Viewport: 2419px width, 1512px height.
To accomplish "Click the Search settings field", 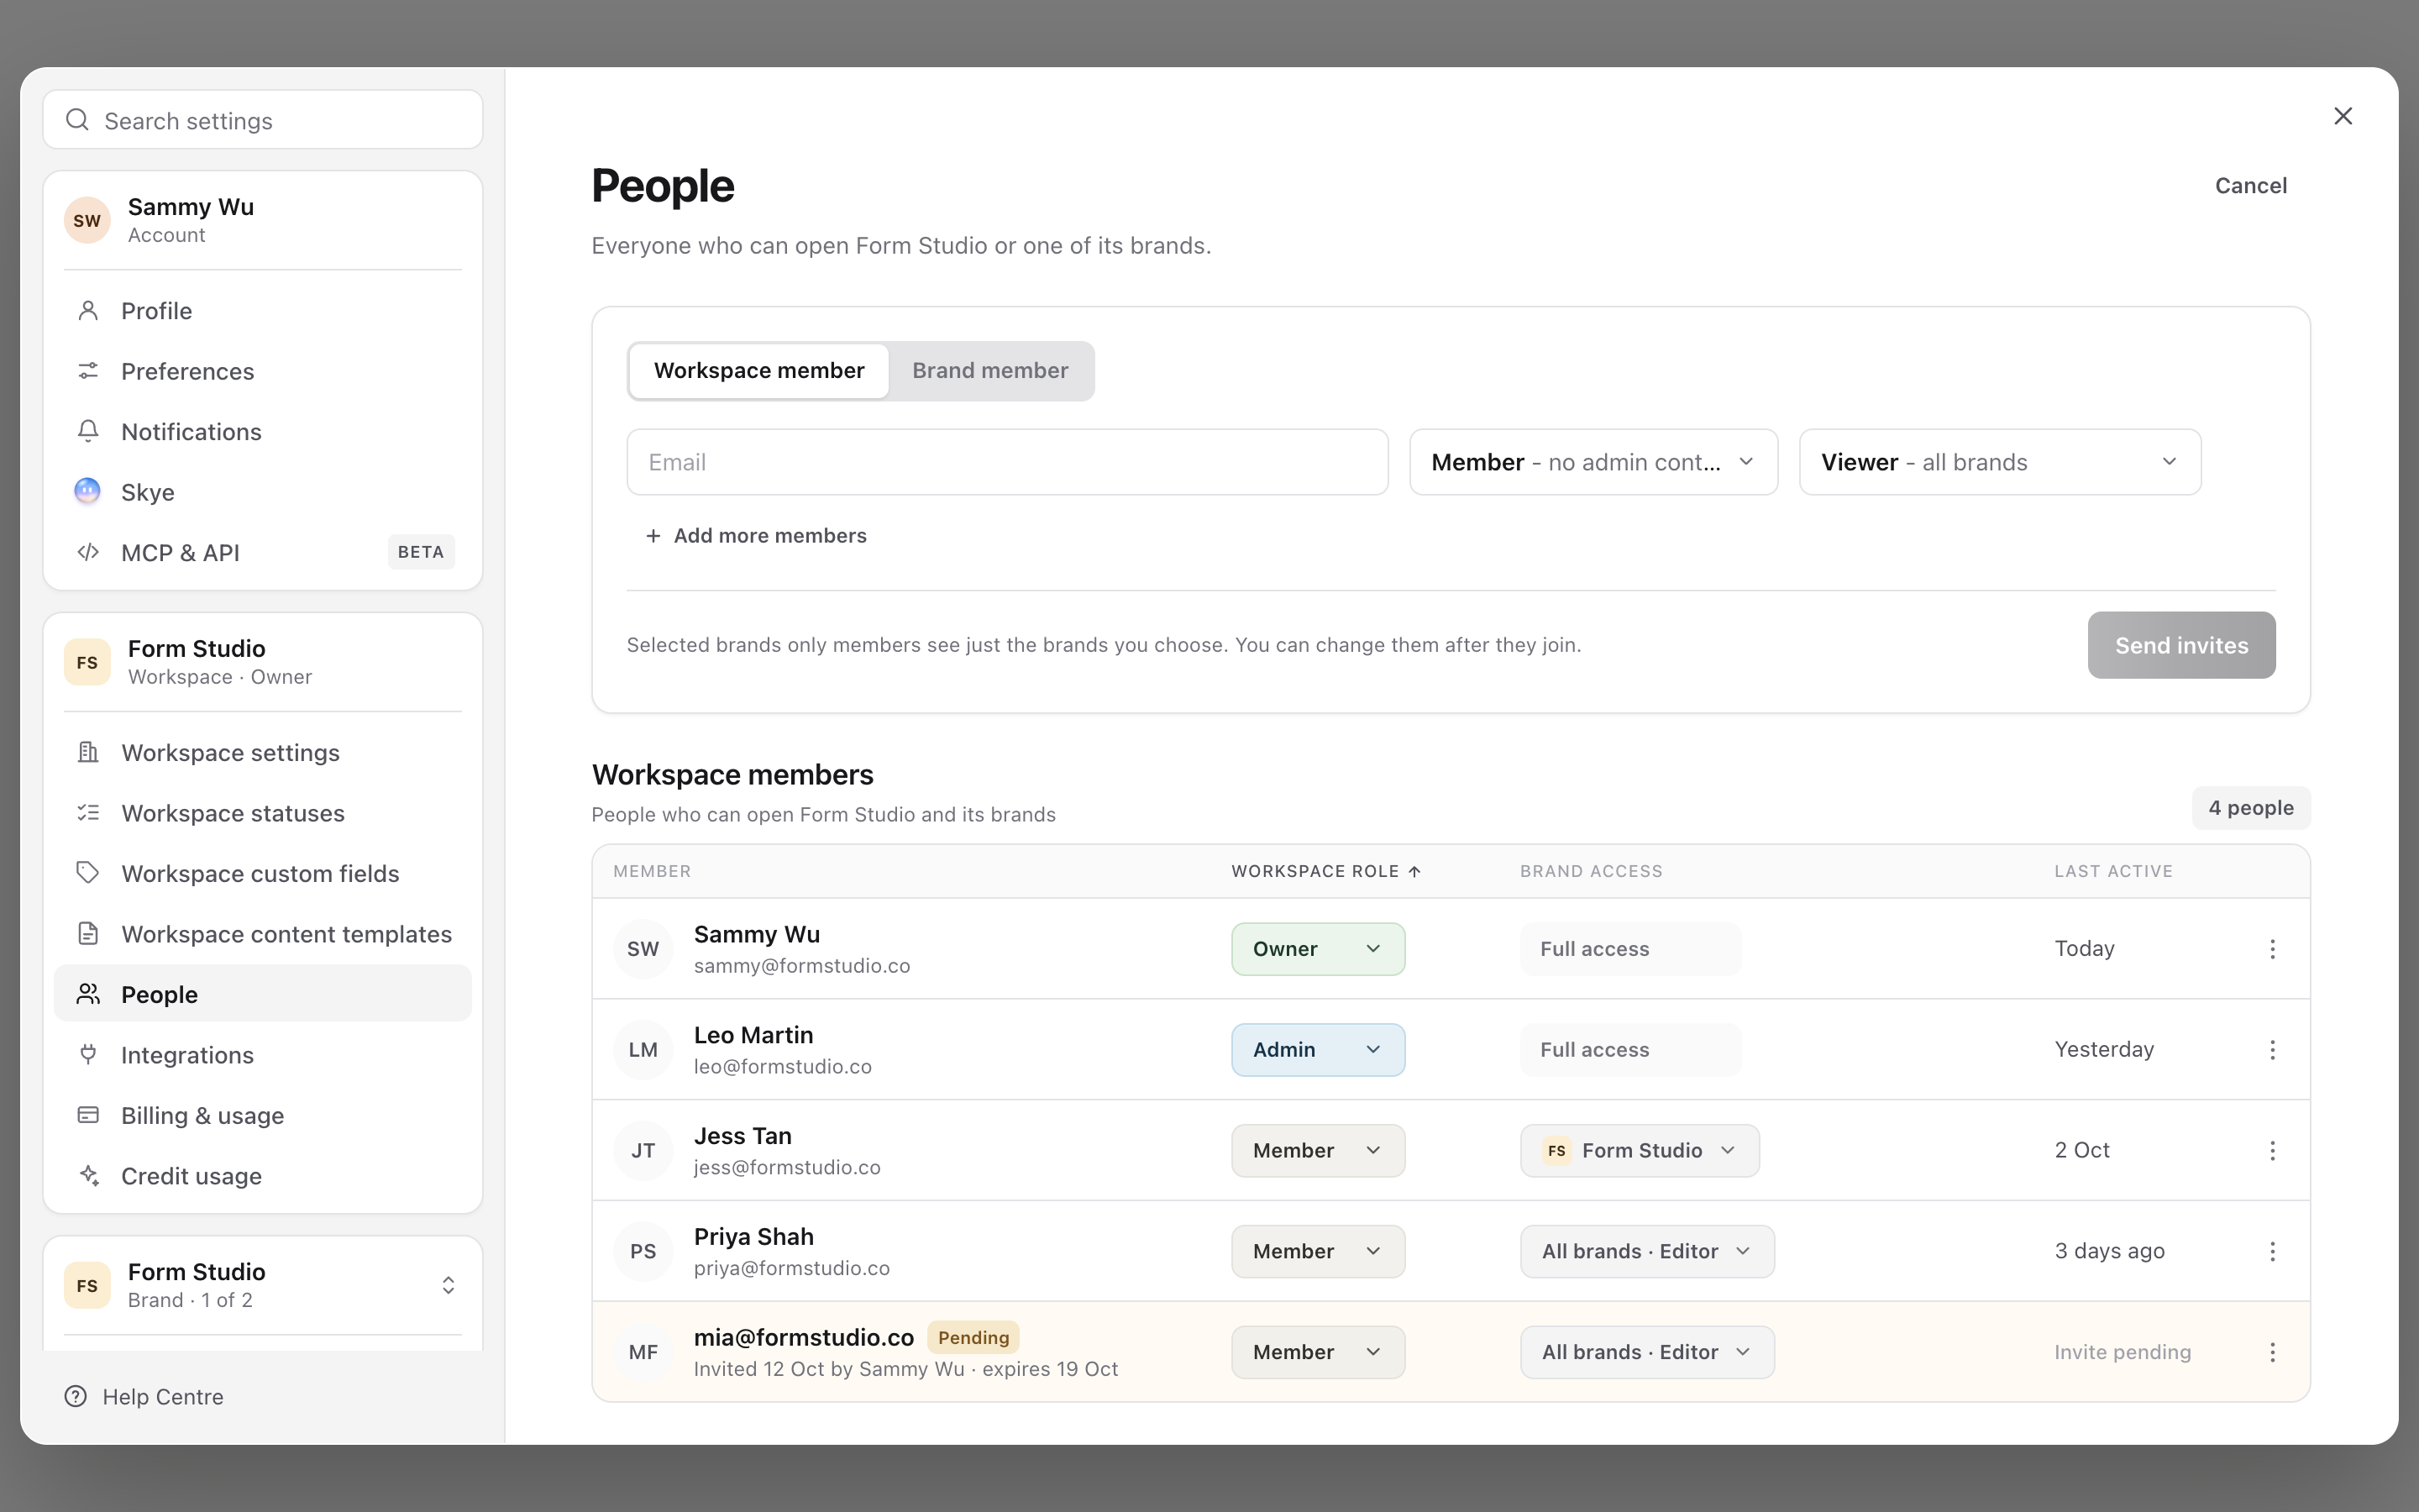I will tap(263, 120).
